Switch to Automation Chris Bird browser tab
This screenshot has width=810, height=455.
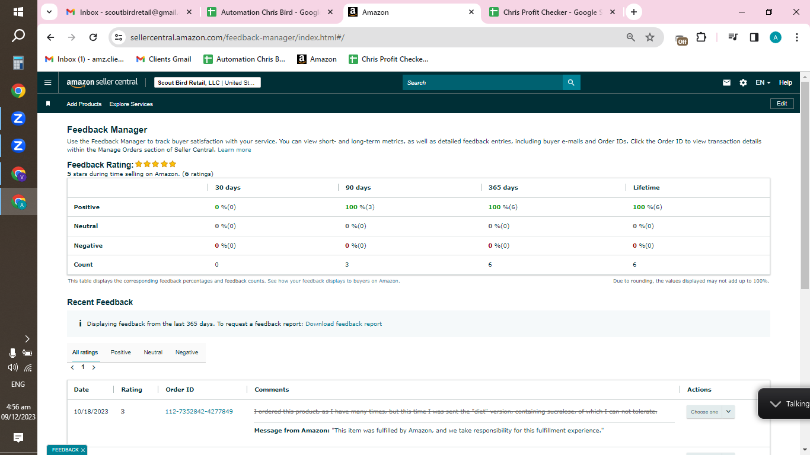tap(270, 12)
